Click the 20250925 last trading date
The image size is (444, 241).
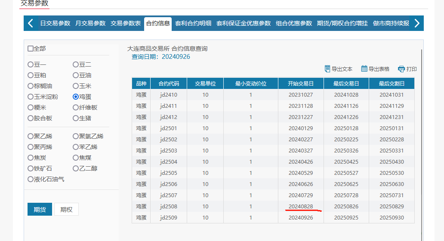(346, 218)
